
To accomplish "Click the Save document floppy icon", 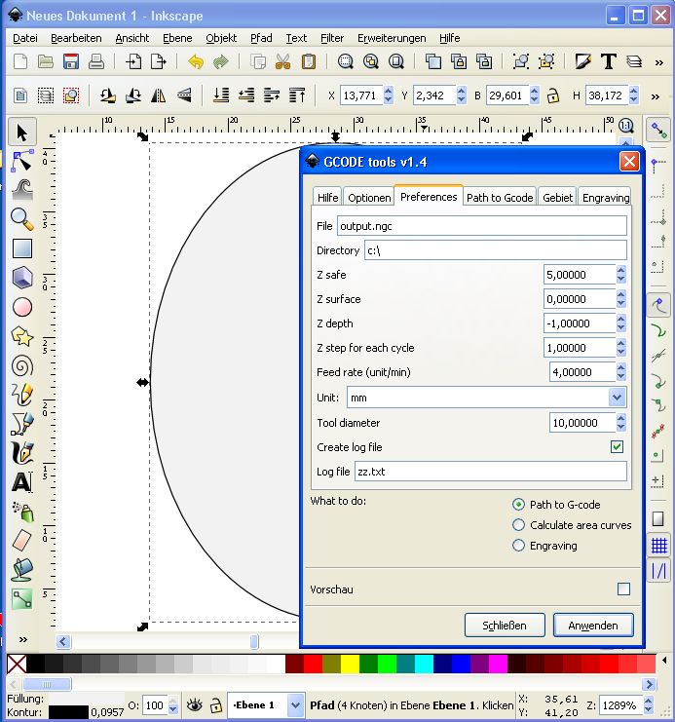I will (x=71, y=61).
